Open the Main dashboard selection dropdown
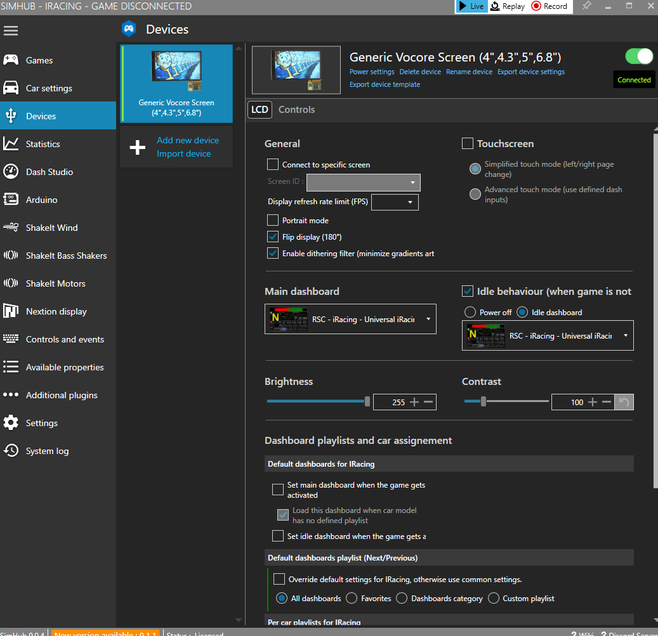The image size is (658, 636). click(350, 319)
